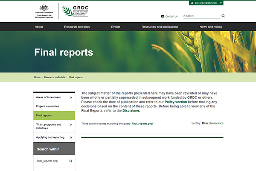Open the About menu
256x171 pixels.
(39, 27)
